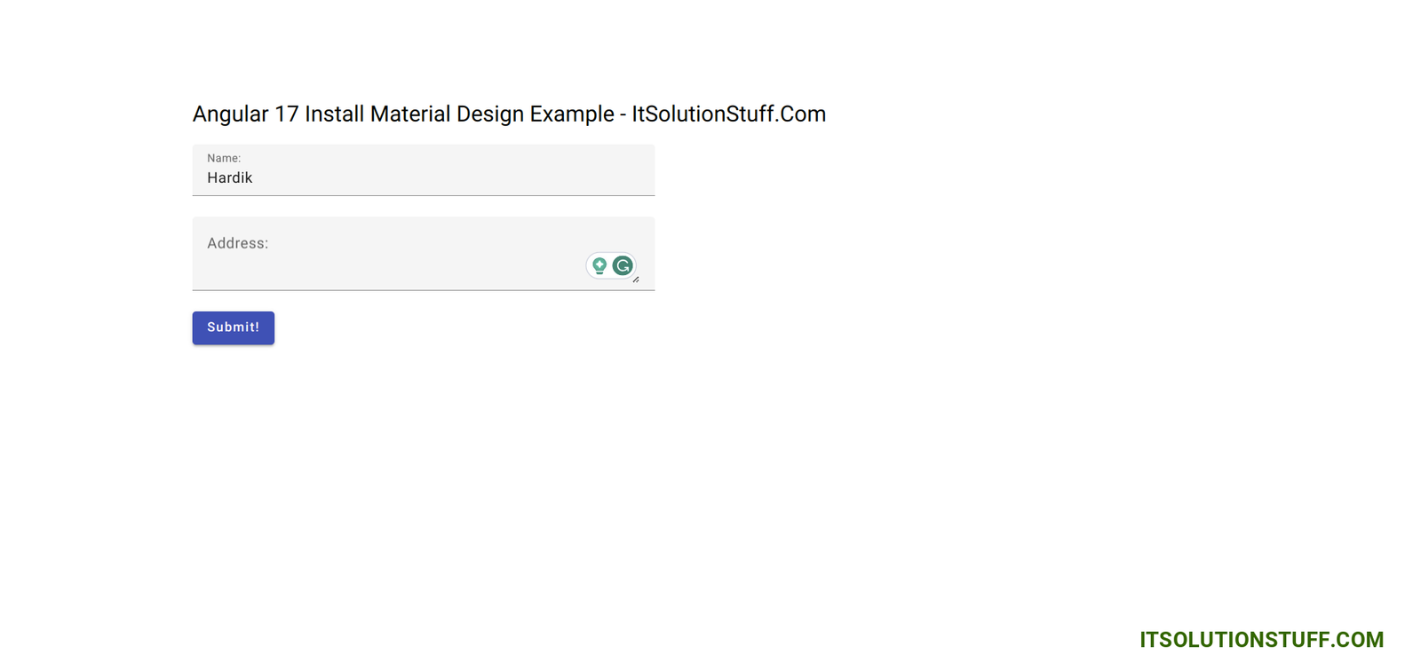The height and width of the screenshot is (662, 1421).
Task: Click the hyphen in the page heading
Action: [623, 115]
